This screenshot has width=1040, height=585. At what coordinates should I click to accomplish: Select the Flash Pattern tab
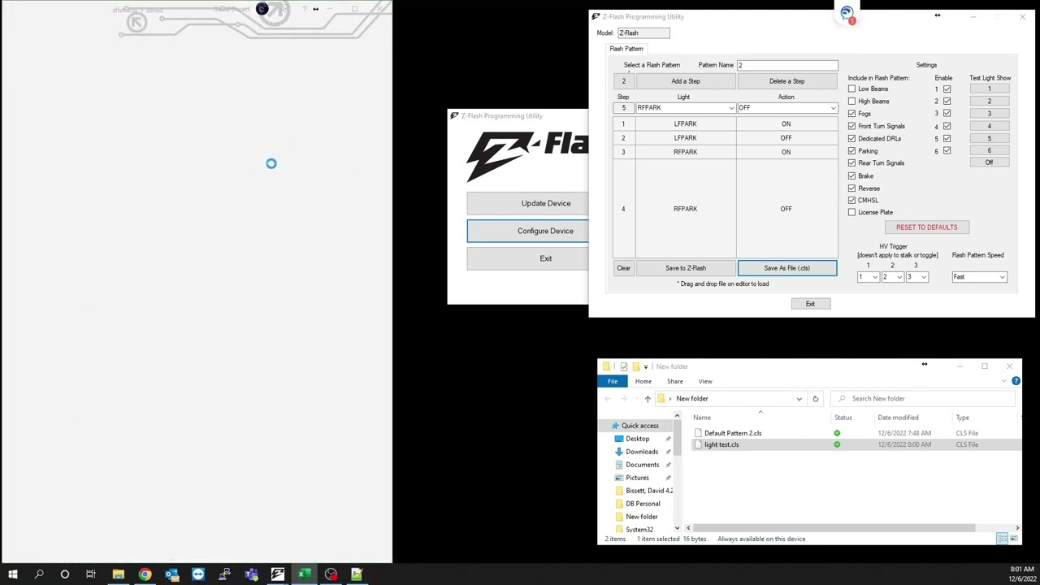(x=626, y=49)
